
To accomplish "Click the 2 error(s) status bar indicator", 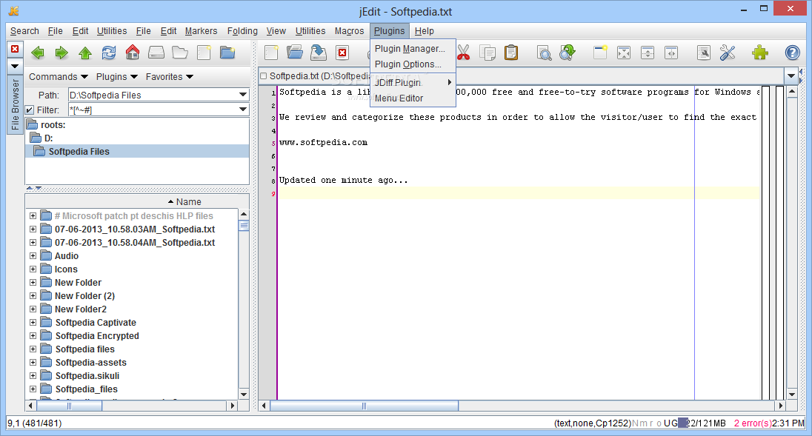I will point(753,423).
